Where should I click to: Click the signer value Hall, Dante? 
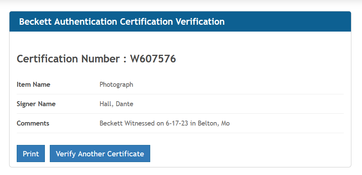click(116, 104)
